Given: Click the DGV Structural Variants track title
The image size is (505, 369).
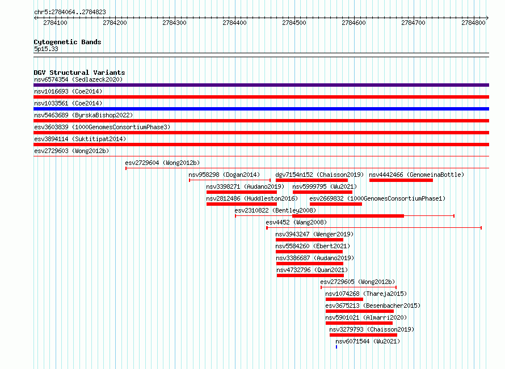Looking at the screenshot, I should (x=79, y=73).
